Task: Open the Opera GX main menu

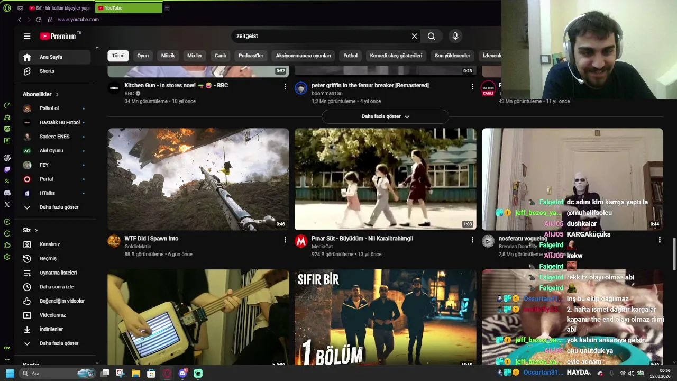Action: (x=7, y=8)
